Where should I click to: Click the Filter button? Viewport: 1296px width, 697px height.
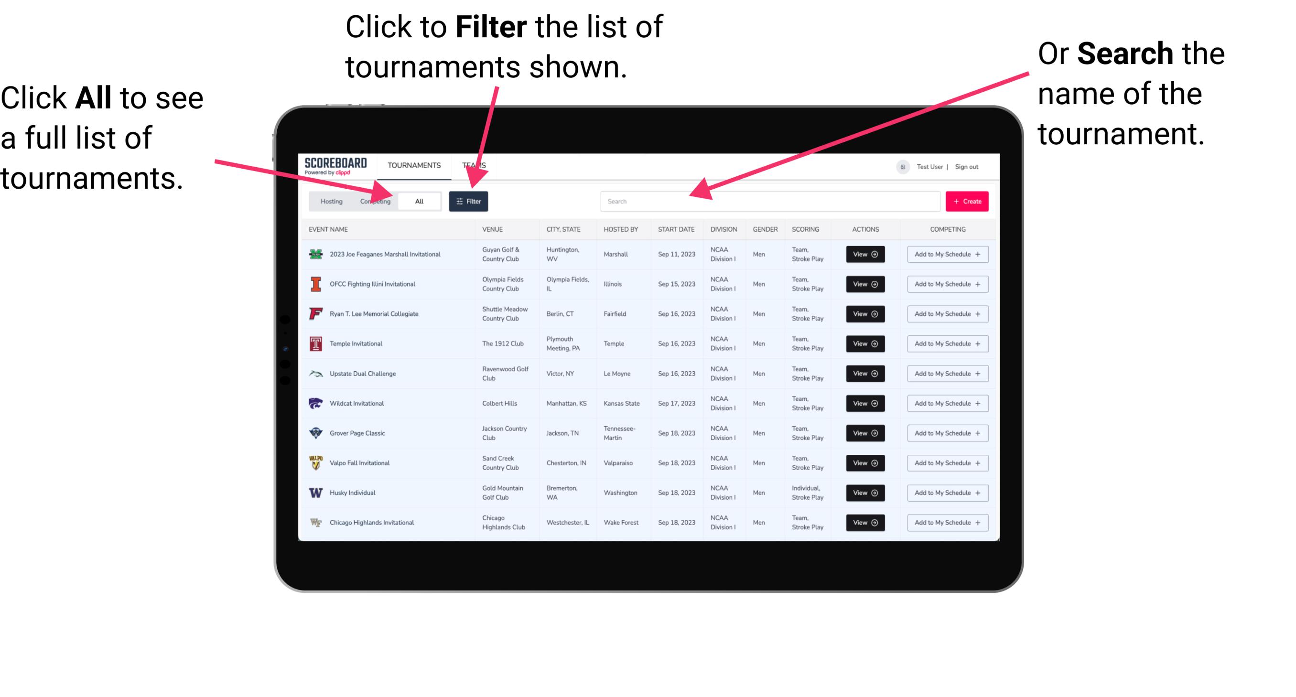click(469, 201)
